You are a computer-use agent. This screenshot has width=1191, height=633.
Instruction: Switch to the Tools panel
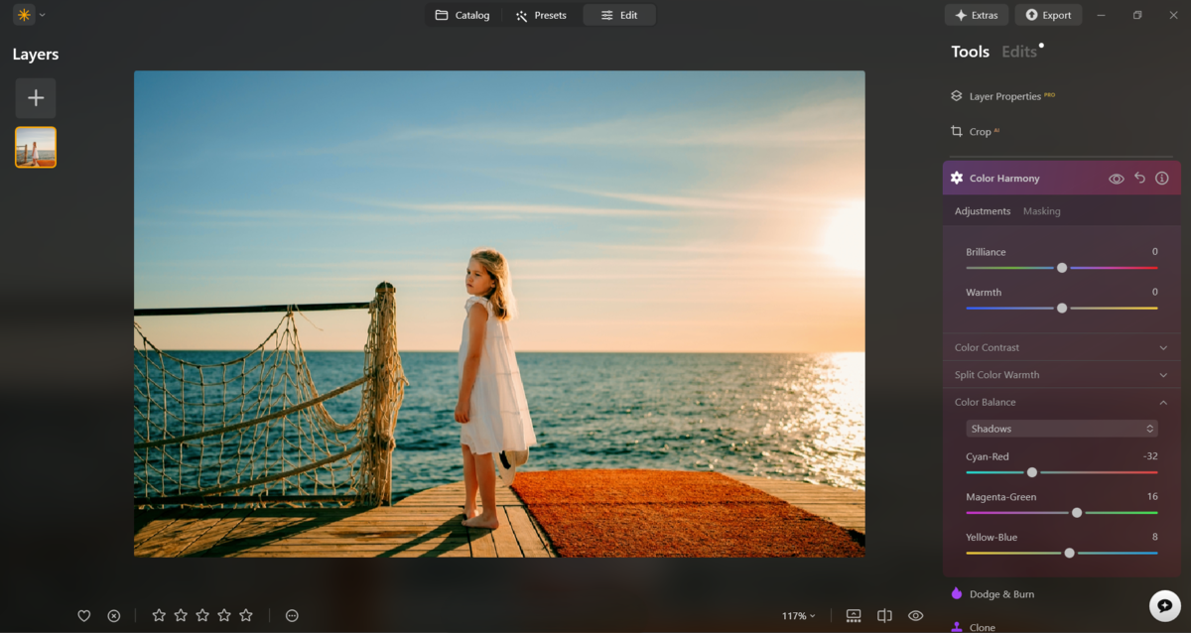pyautogui.click(x=970, y=52)
